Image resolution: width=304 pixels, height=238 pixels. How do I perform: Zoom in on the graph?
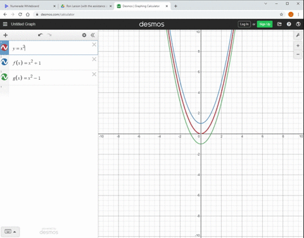point(298,46)
